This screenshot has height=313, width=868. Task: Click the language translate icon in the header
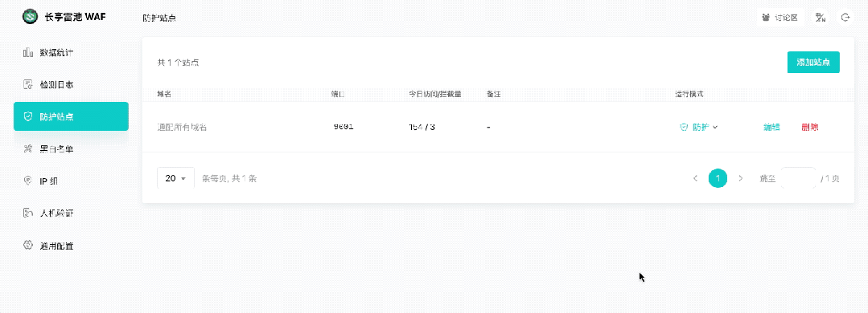(821, 18)
